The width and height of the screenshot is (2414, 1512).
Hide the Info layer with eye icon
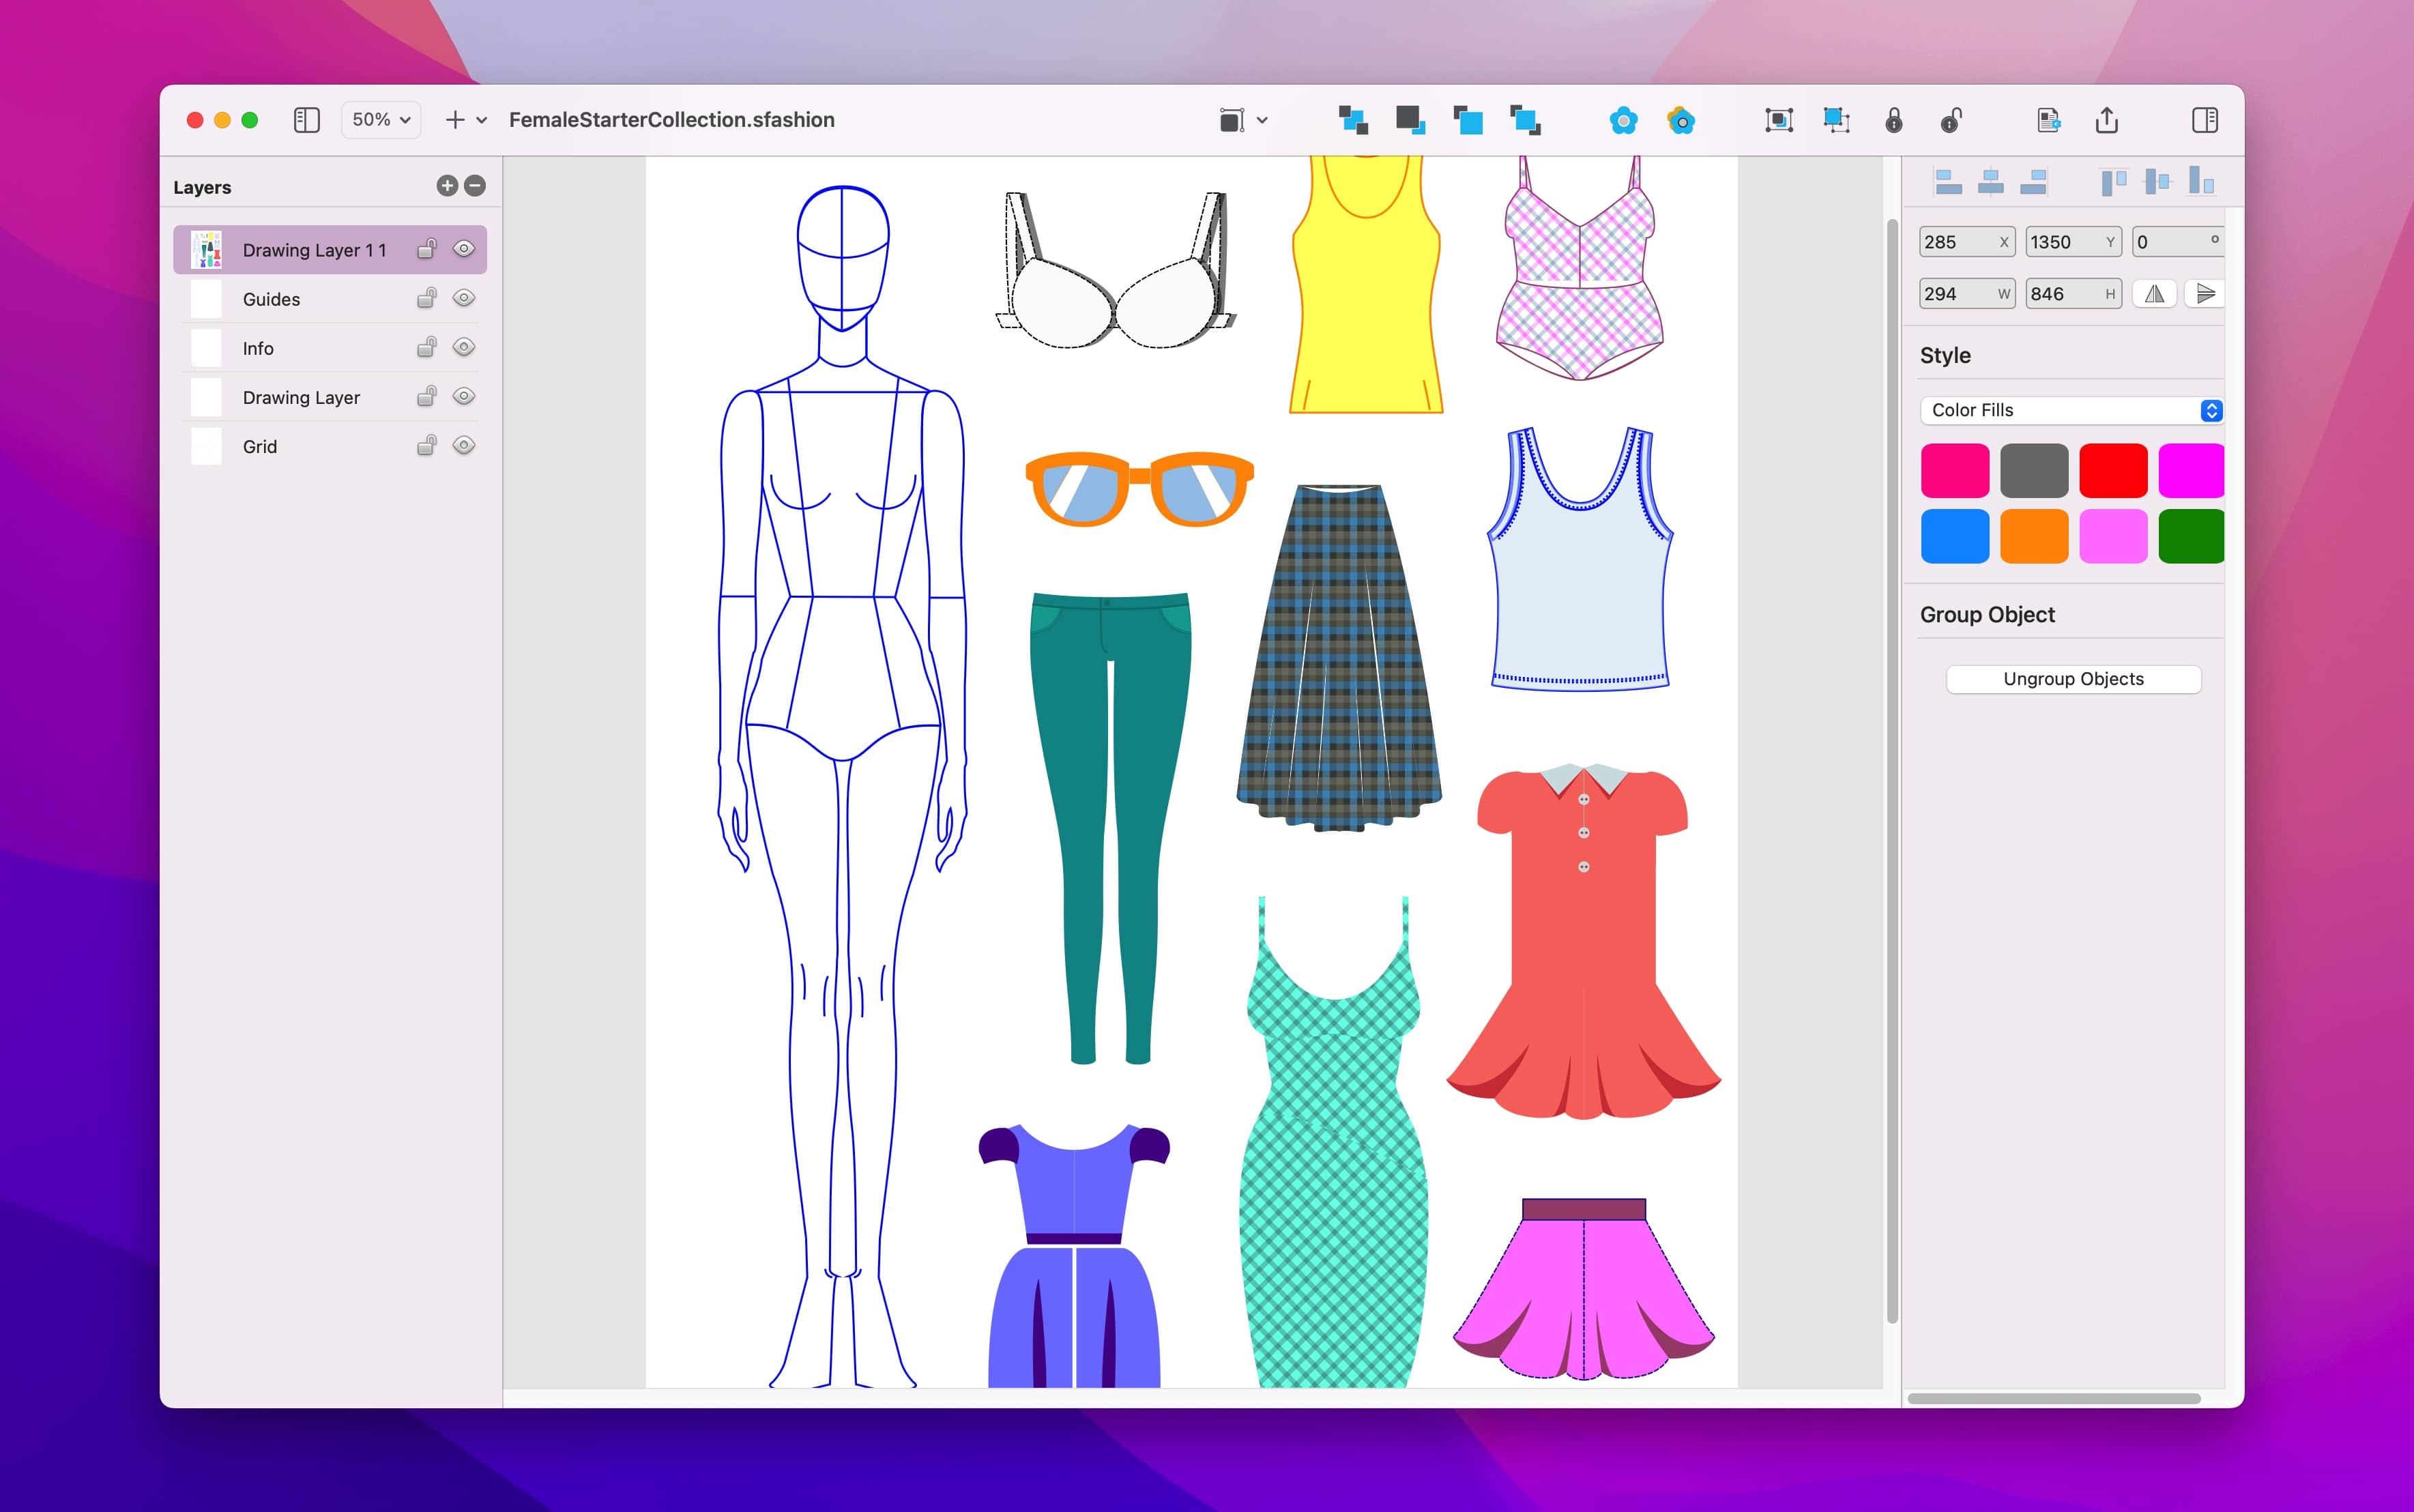(x=464, y=347)
